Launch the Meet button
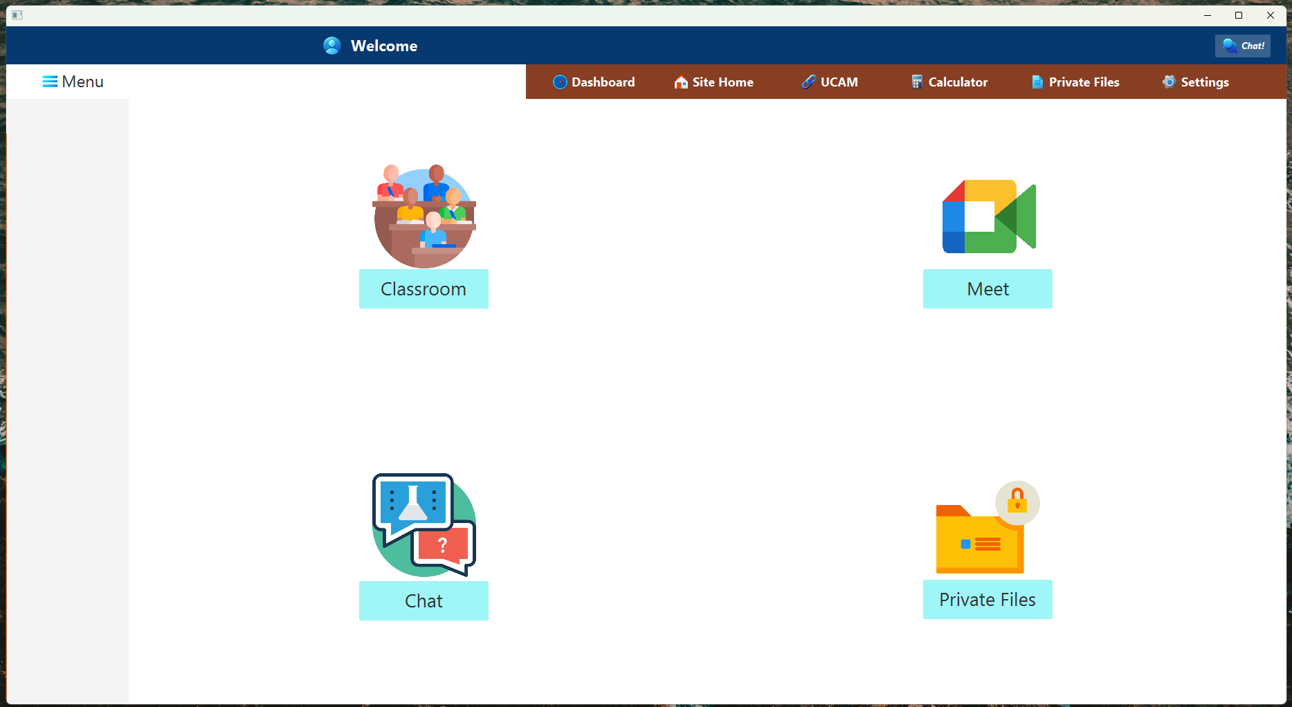The height and width of the screenshot is (707, 1292). [988, 289]
